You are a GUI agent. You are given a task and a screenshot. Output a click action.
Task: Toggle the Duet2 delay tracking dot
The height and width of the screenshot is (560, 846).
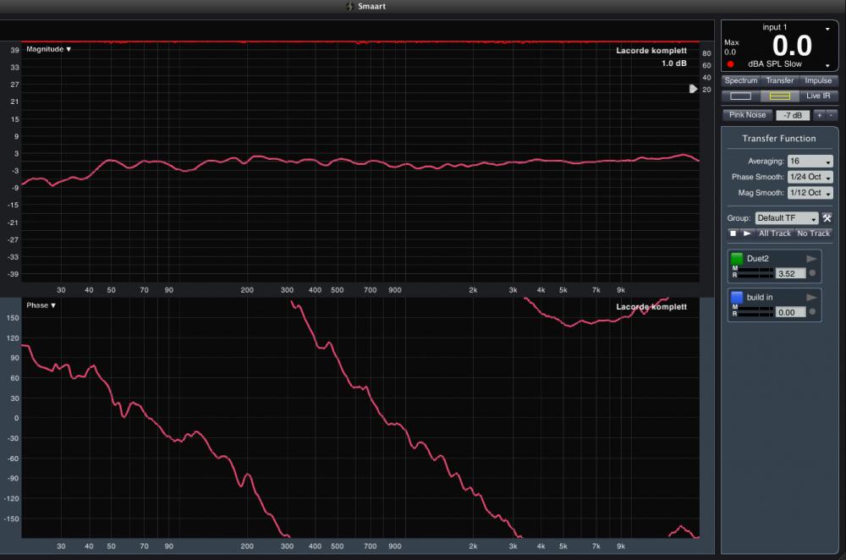coord(812,273)
